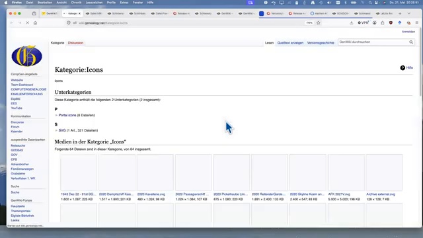423x238 pixels.
Task: Open the Hauptseite sidebar link
Action: tap(18, 206)
